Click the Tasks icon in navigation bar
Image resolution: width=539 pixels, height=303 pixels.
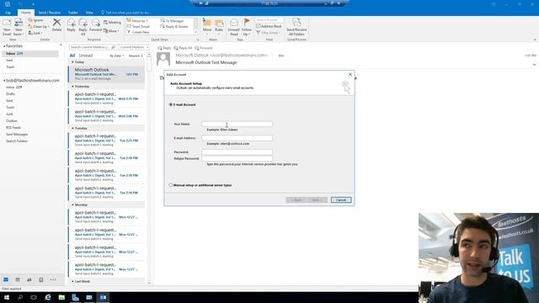pos(41,279)
